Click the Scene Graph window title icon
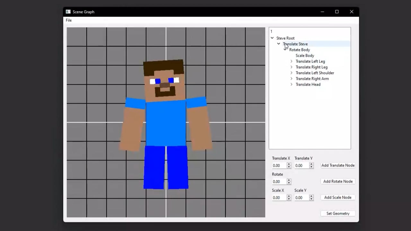 click(x=68, y=12)
